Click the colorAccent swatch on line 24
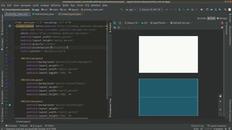232x130 pixels. (x=10, y=105)
